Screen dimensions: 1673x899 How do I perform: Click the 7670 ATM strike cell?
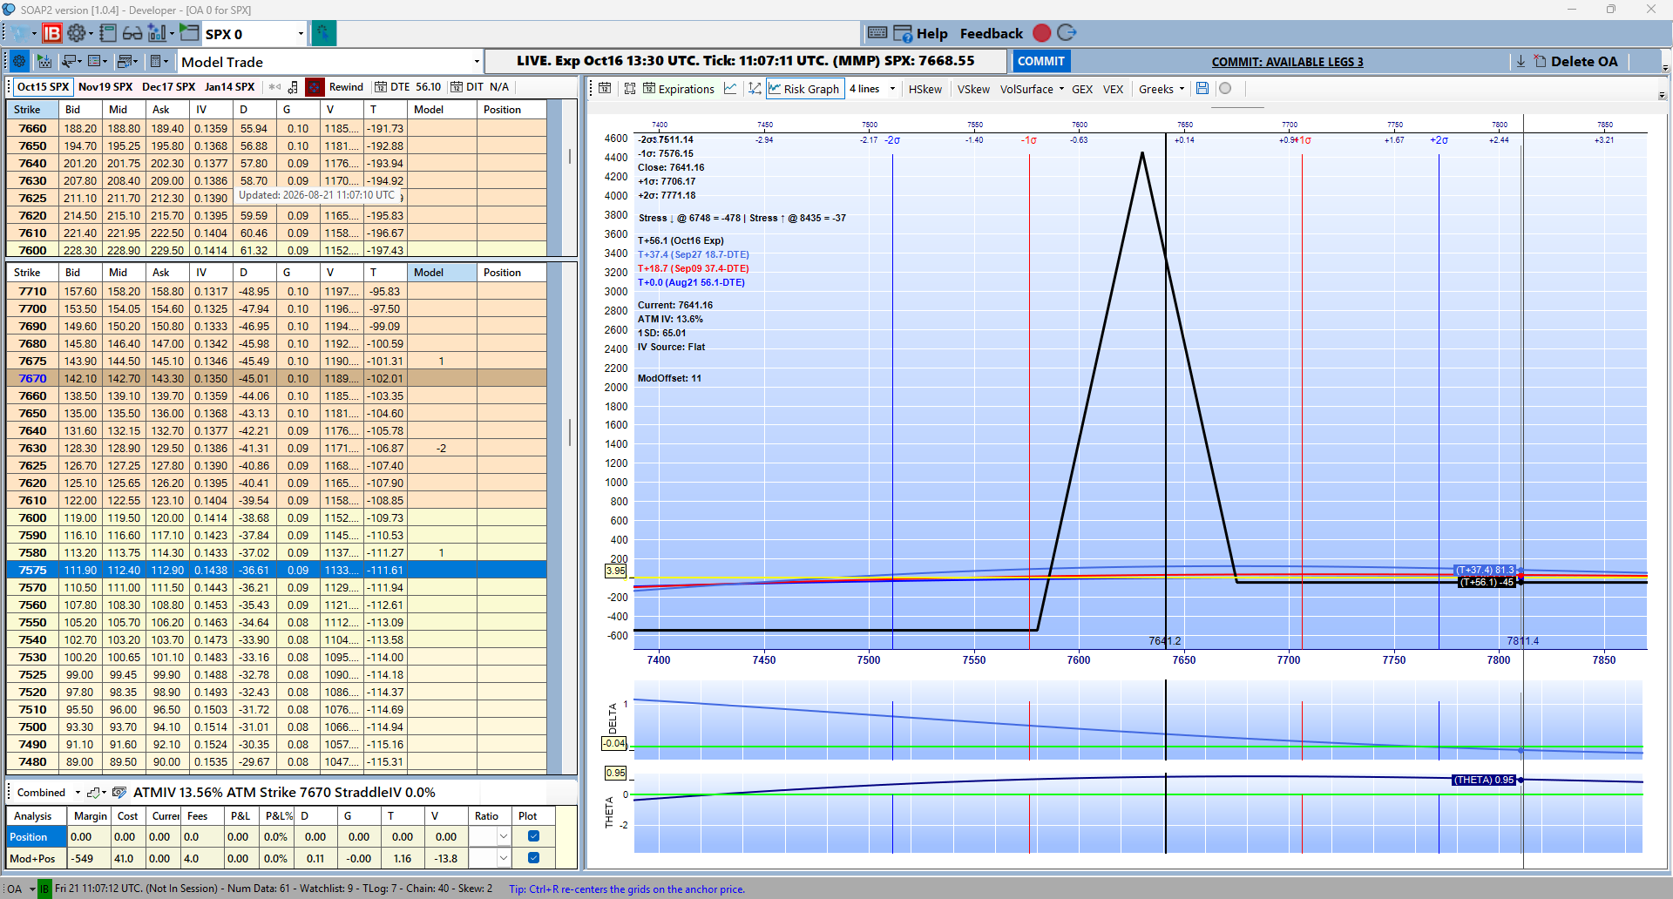click(32, 378)
